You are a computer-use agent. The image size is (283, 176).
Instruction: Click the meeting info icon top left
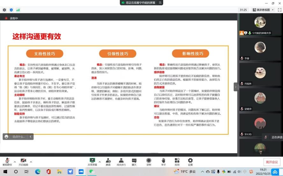click(x=4, y=10)
